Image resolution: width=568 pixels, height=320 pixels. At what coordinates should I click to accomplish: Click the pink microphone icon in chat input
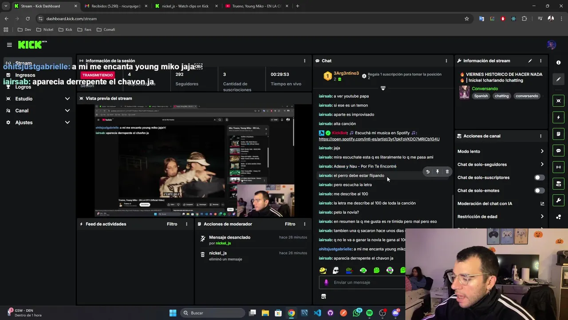tap(326, 282)
